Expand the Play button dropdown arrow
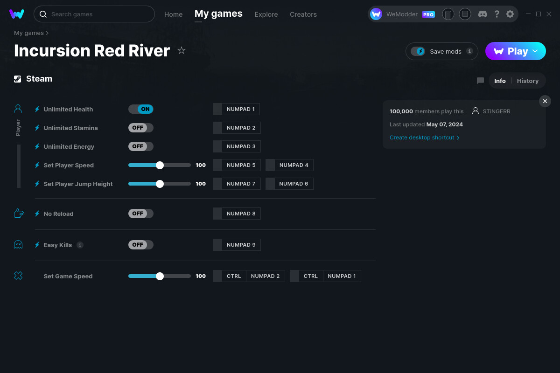The width and height of the screenshot is (560, 373). click(x=535, y=51)
